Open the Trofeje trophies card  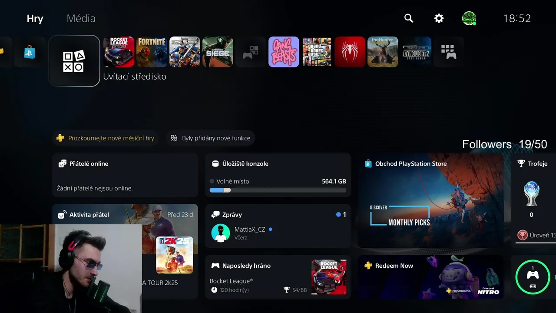tap(533, 200)
